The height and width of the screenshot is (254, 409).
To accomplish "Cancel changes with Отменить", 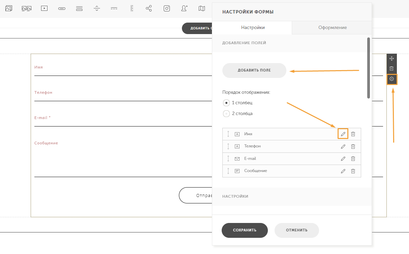I will [x=297, y=230].
